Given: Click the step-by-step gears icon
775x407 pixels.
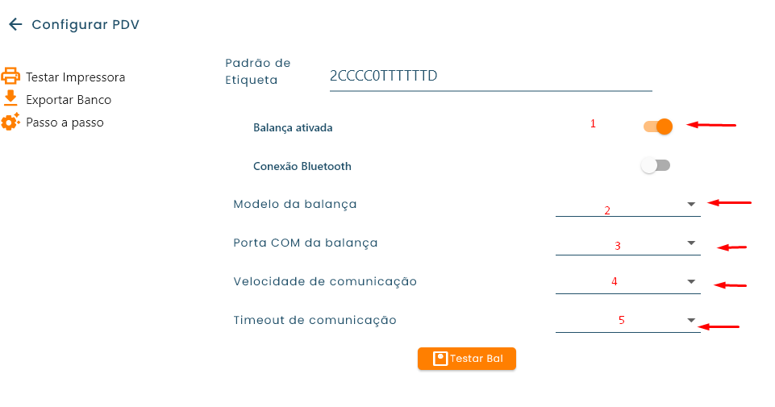Looking at the screenshot, I should click(x=10, y=123).
